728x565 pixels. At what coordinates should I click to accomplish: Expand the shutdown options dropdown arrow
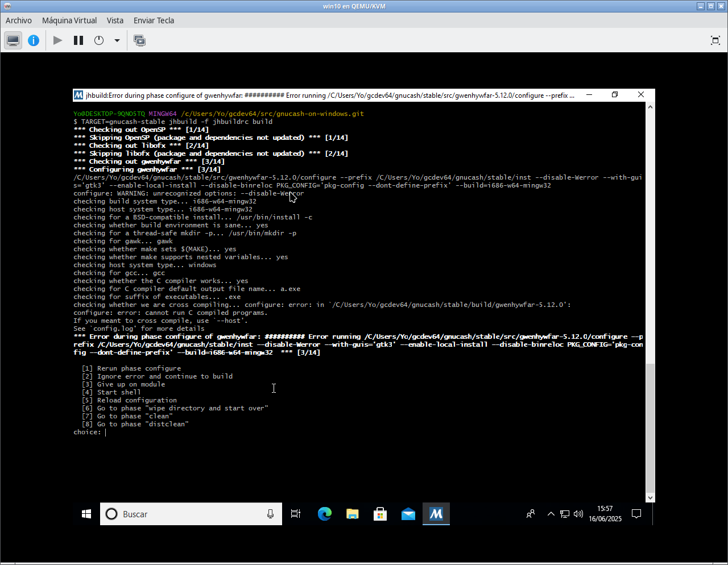[117, 40]
